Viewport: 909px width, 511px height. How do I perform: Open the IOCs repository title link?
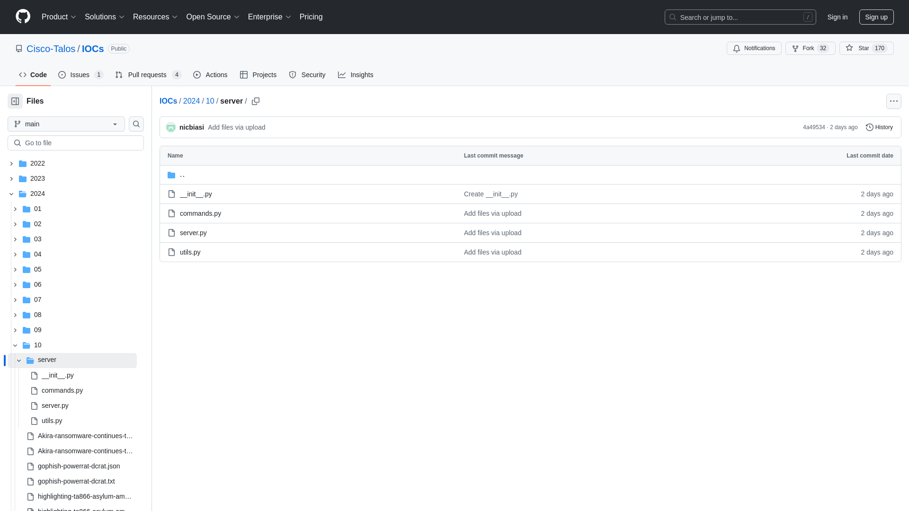click(93, 49)
